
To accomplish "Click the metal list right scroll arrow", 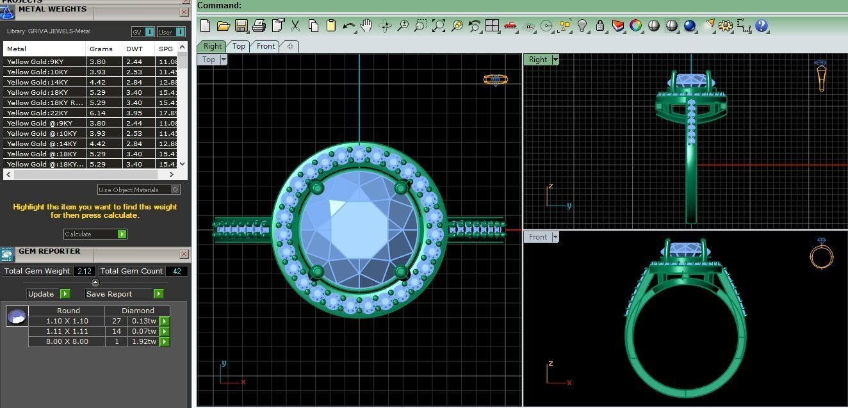I will 172,174.
